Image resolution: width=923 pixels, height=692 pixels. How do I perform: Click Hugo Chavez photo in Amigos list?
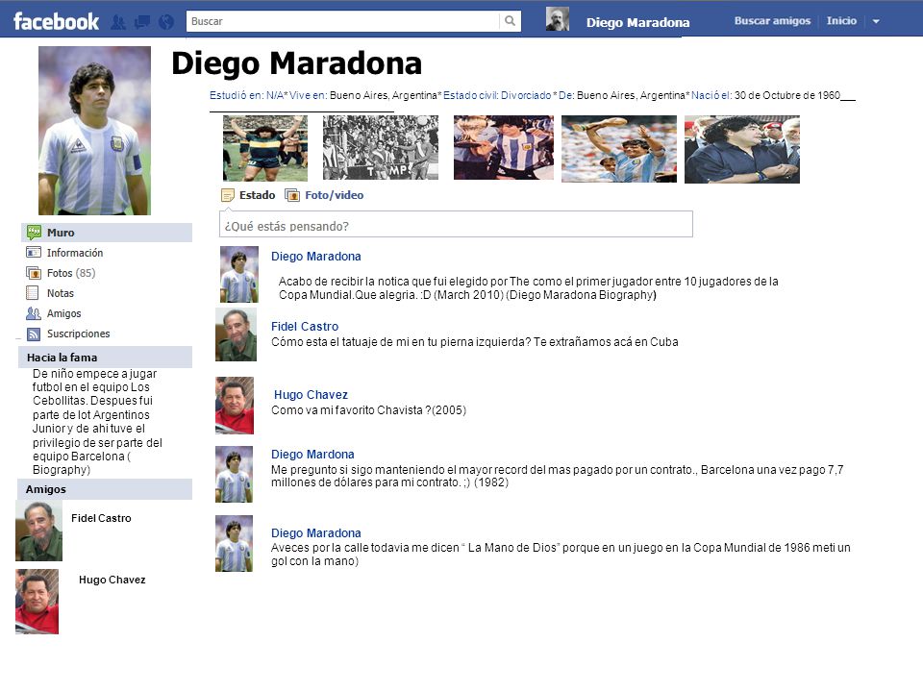coord(37,602)
